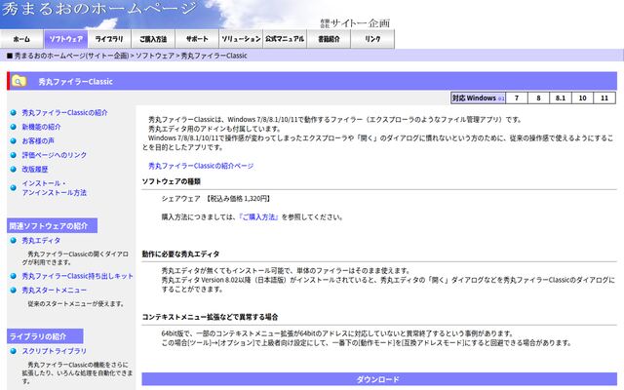Click the ダウンロード section banner

pyautogui.click(x=379, y=379)
